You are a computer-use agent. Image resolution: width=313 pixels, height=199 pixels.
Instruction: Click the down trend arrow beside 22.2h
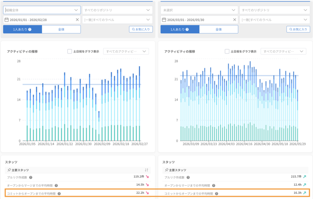point(148,193)
